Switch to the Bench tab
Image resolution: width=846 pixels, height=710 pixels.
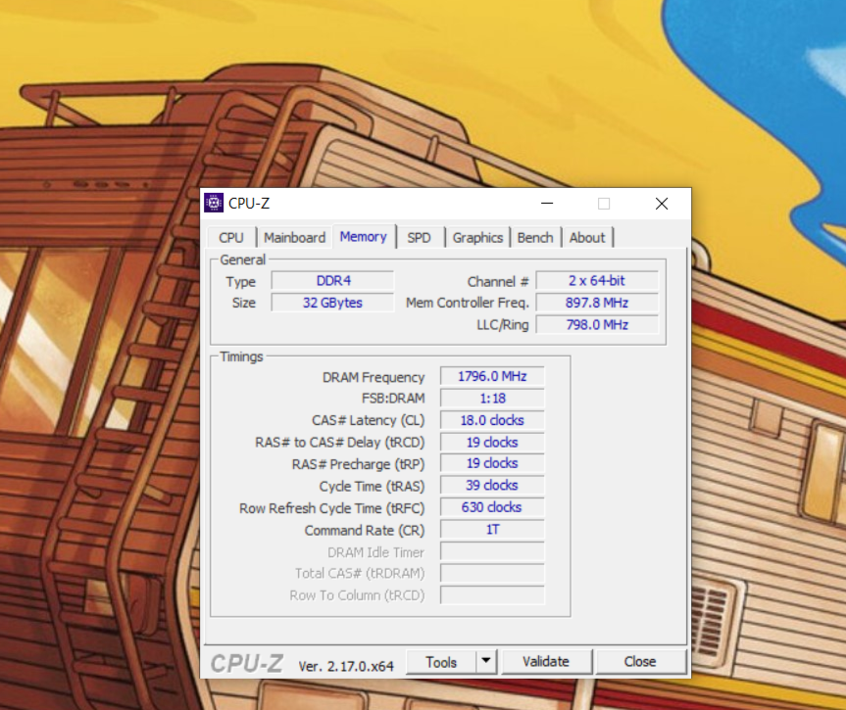[534, 237]
